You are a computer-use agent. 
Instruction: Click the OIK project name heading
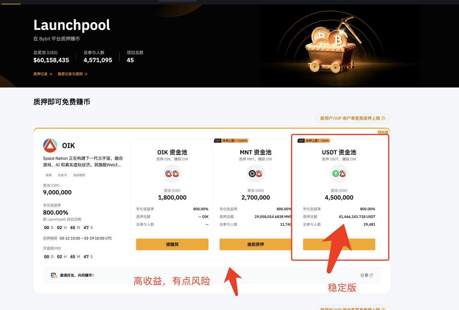coord(68,146)
